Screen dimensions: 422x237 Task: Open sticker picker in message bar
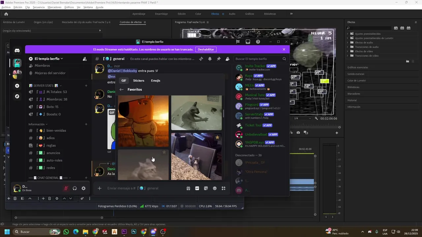point(206,188)
